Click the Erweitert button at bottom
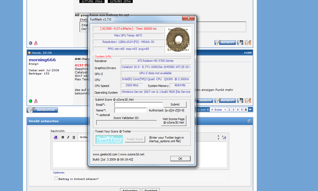 [x=151, y=190]
